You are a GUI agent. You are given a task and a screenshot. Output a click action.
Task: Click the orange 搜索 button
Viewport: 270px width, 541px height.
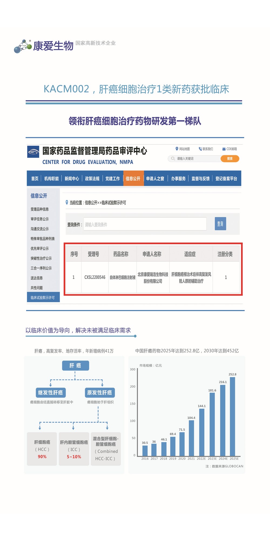coord(230,159)
